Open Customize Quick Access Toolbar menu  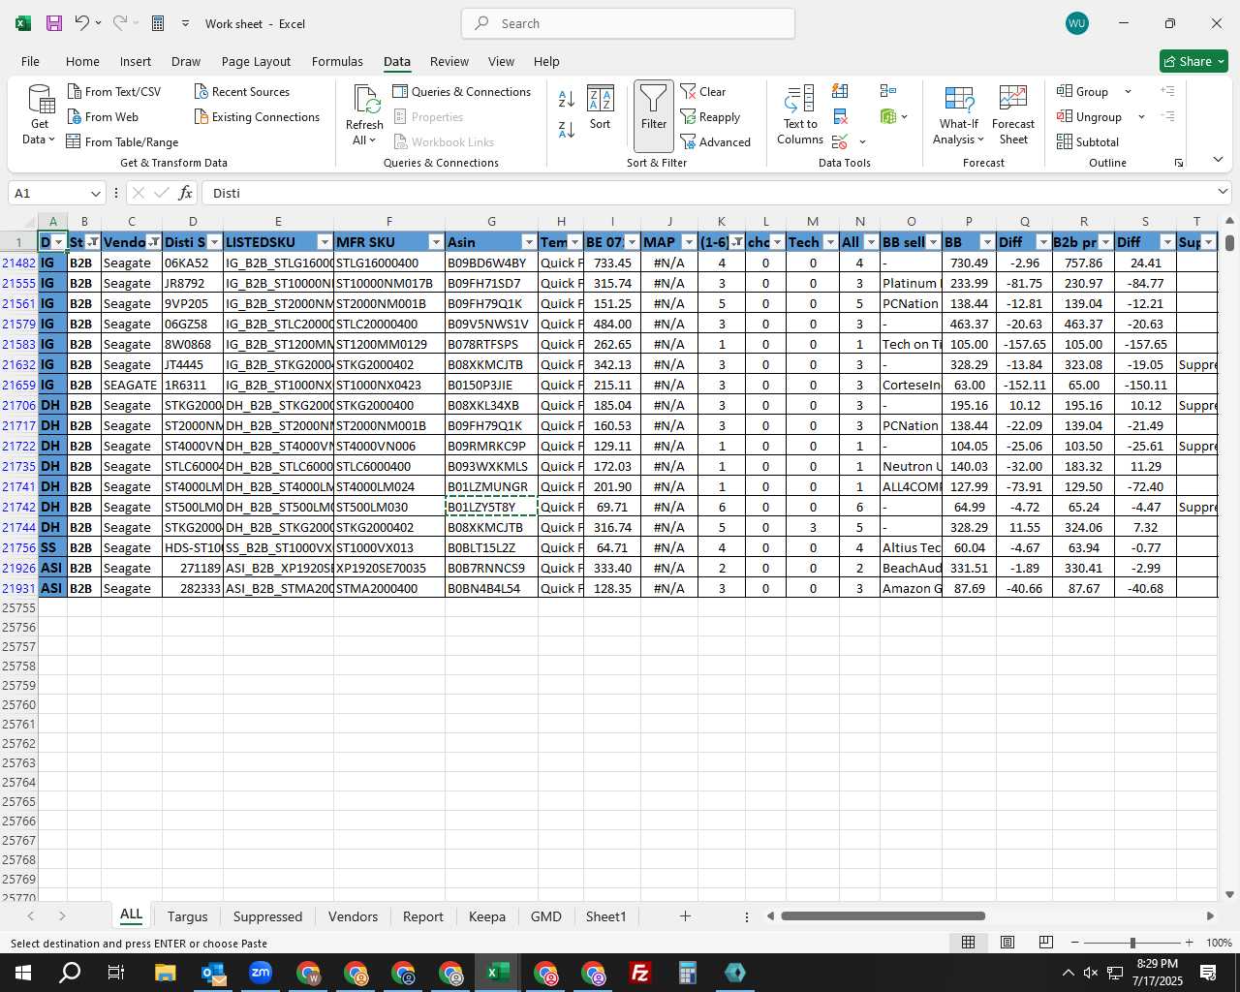pos(185,23)
